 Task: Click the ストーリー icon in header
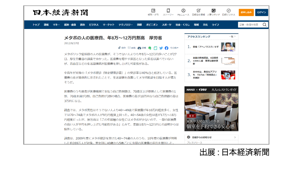(x=168, y=11)
